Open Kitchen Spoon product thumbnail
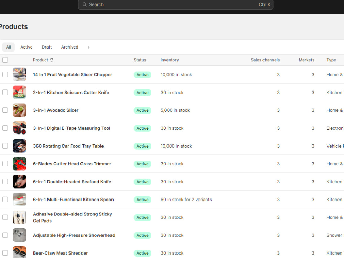Viewport: 344px width, 258px height. tap(20, 200)
